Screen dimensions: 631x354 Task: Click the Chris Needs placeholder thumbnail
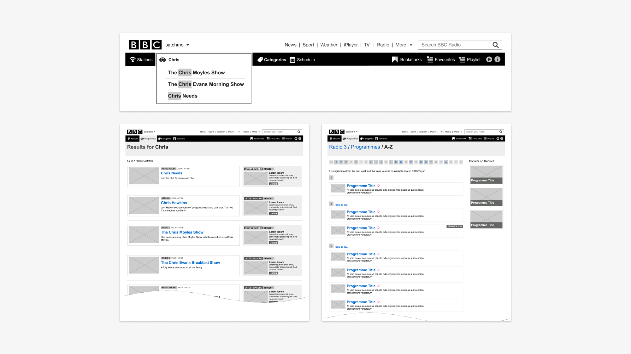144,176
